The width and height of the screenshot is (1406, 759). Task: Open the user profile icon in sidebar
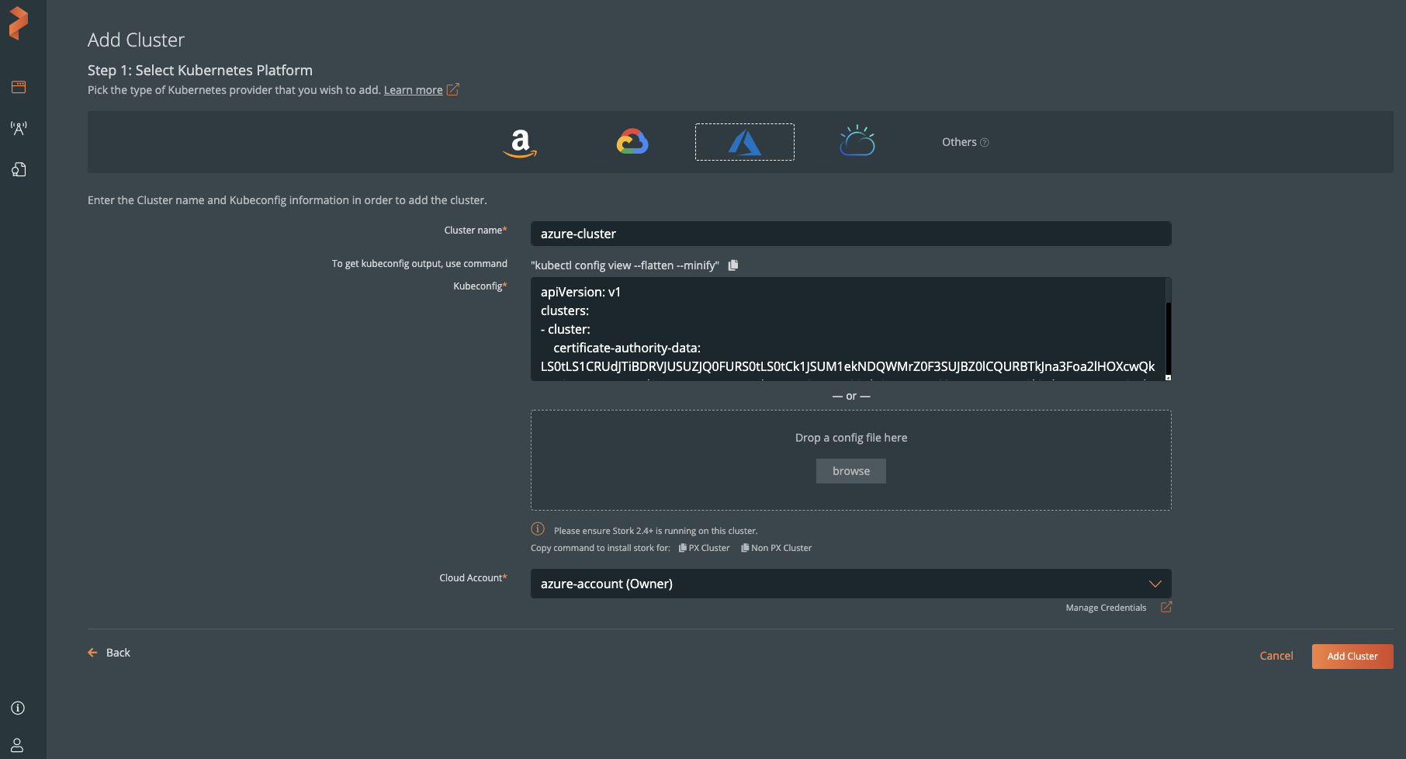tap(17, 745)
